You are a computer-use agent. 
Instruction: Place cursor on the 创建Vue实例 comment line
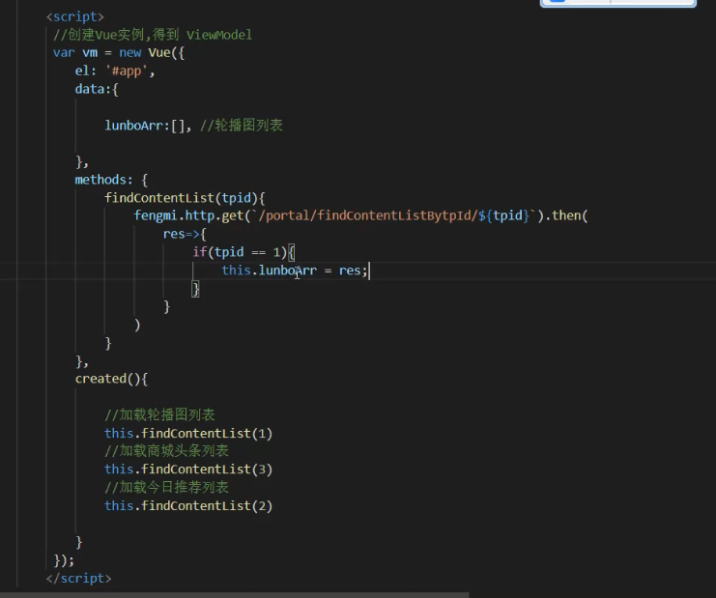pos(153,35)
